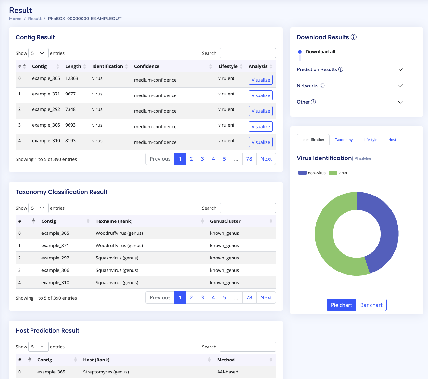The image size is (428, 379).
Task: Go to Taxonomy table page 5
Action: click(x=224, y=297)
